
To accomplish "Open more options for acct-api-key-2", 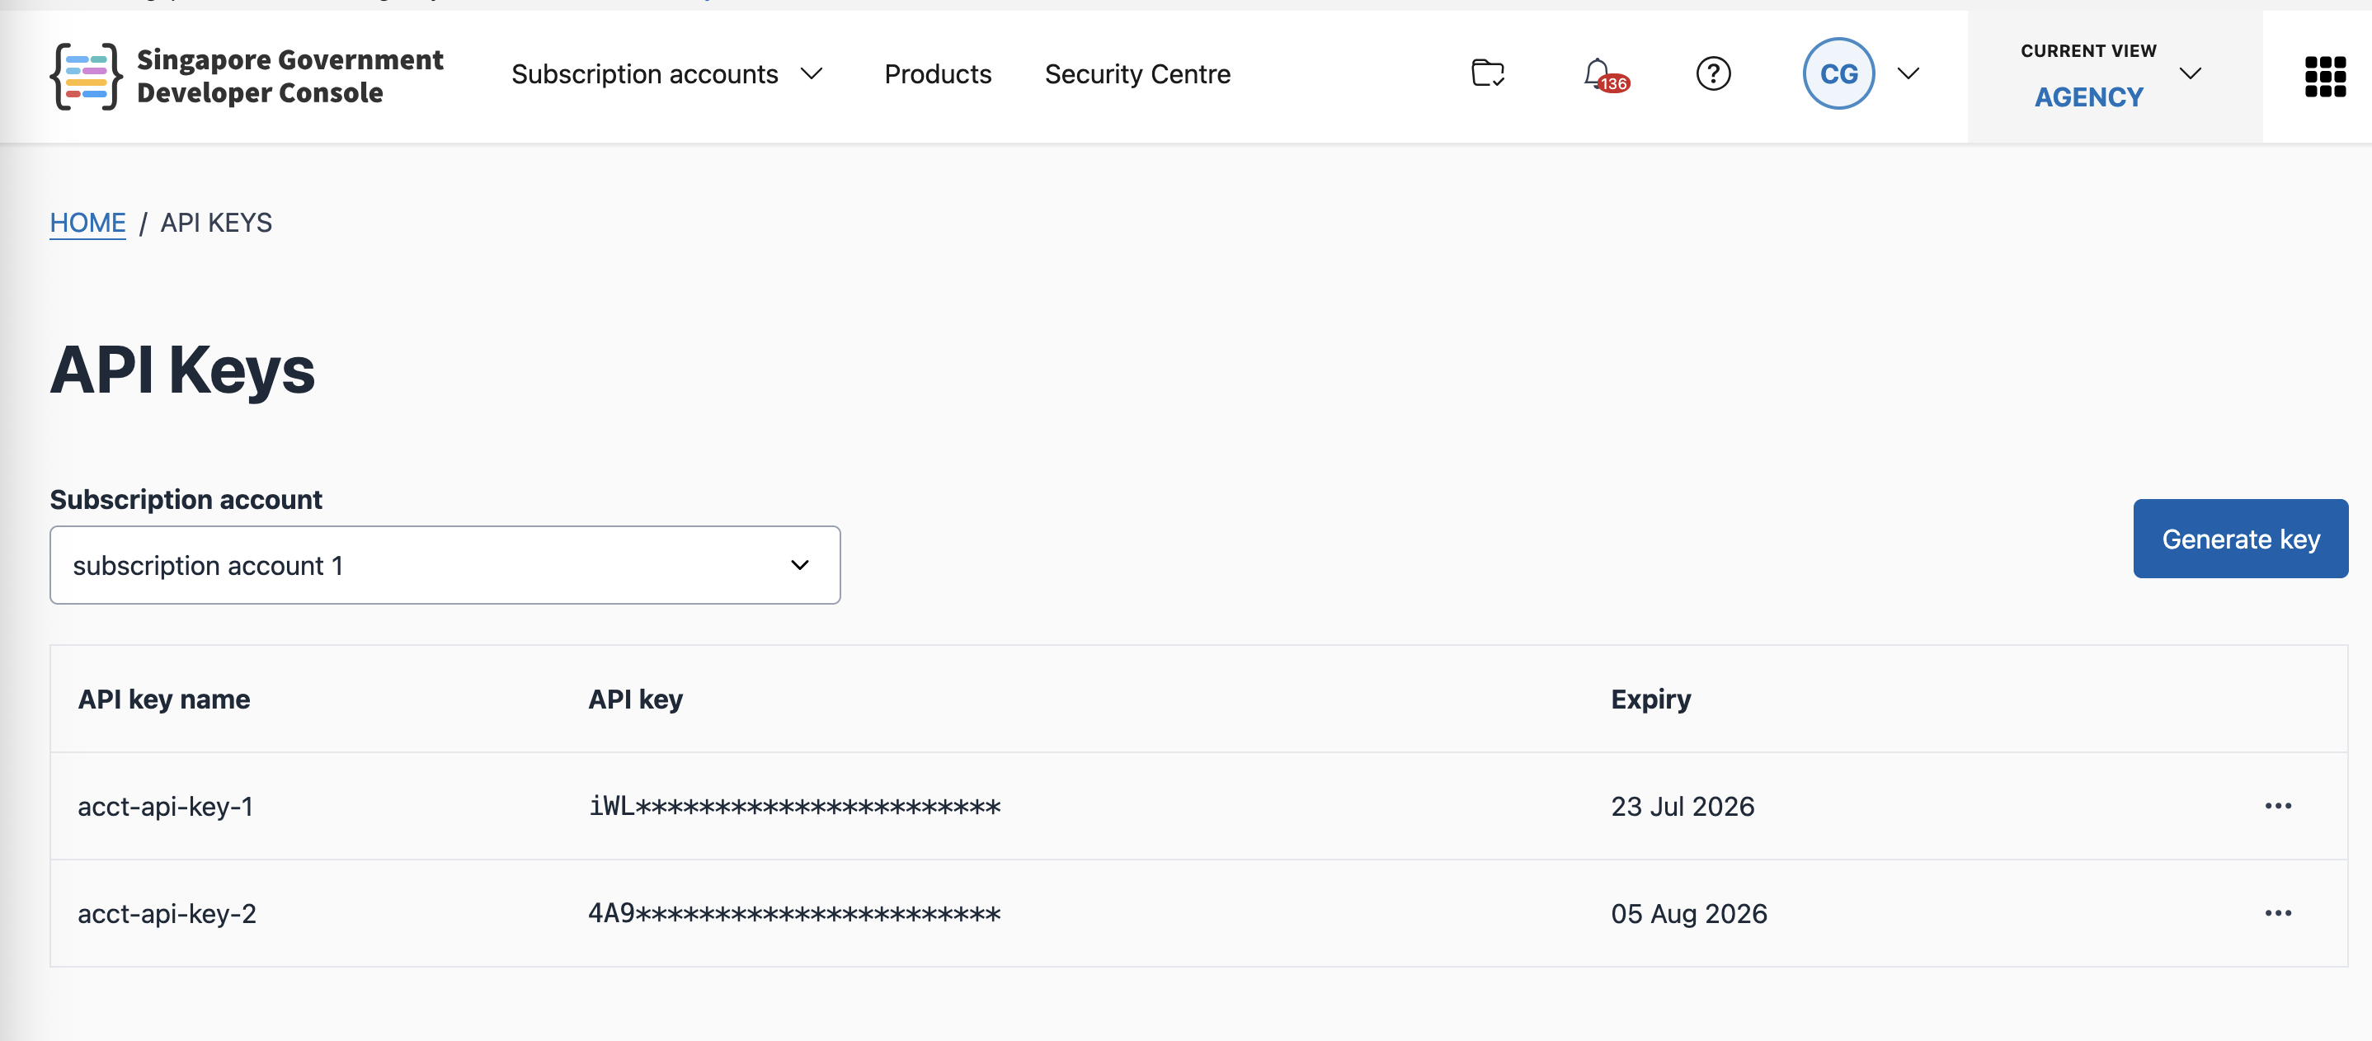I will pos(2277,913).
